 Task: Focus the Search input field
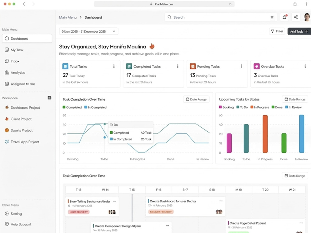coord(221,17)
